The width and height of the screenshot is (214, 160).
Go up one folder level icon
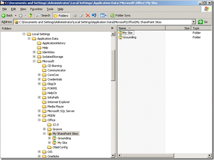[x=30, y=16]
